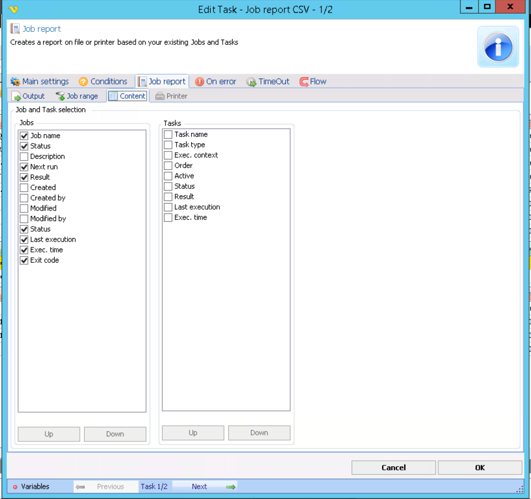Click the blue info icon
The image size is (531, 499).
[498, 47]
